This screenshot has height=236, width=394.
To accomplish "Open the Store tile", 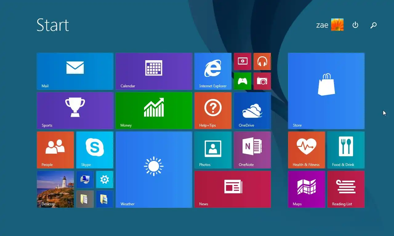I will pos(326,91).
